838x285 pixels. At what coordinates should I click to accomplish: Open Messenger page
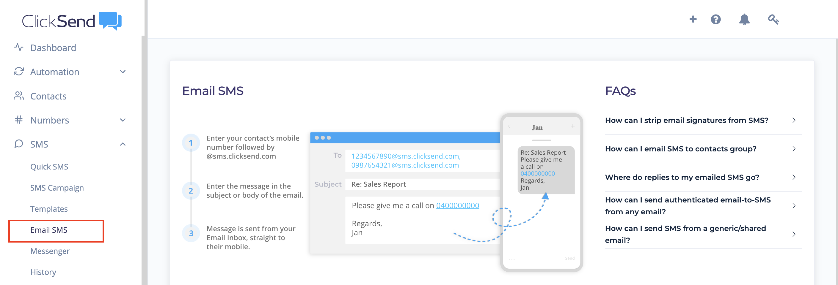tap(50, 251)
